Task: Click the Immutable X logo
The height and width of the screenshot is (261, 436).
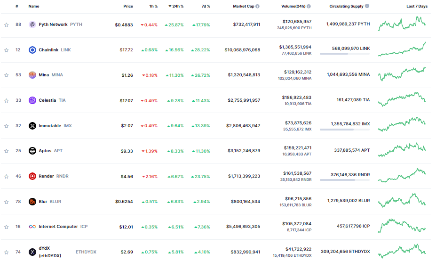Action: (32, 126)
